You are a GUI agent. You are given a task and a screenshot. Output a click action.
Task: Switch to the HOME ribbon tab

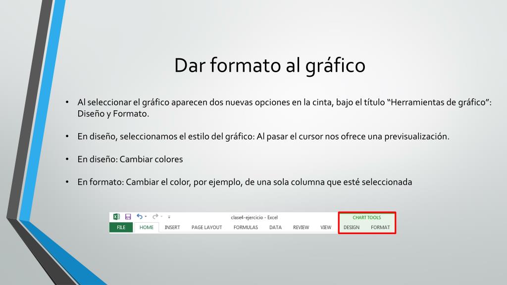click(x=147, y=228)
